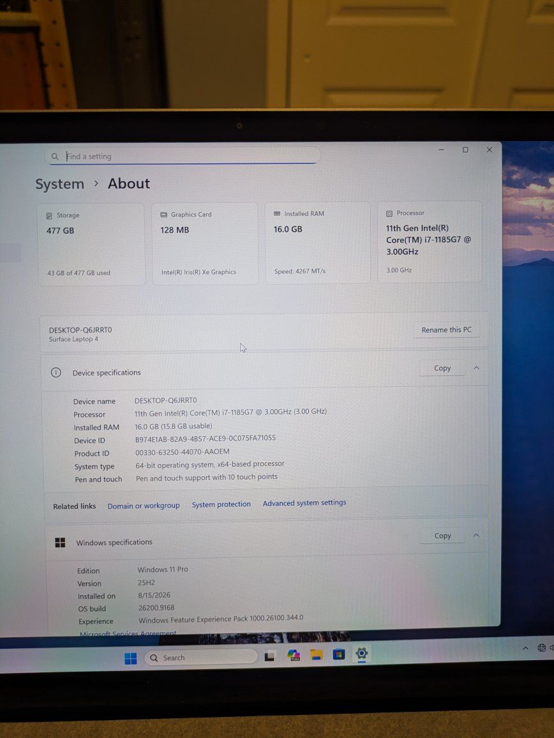This screenshot has width=554, height=738.
Task: Collapse the Device specifications section
Action: pyautogui.click(x=476, y=368)
